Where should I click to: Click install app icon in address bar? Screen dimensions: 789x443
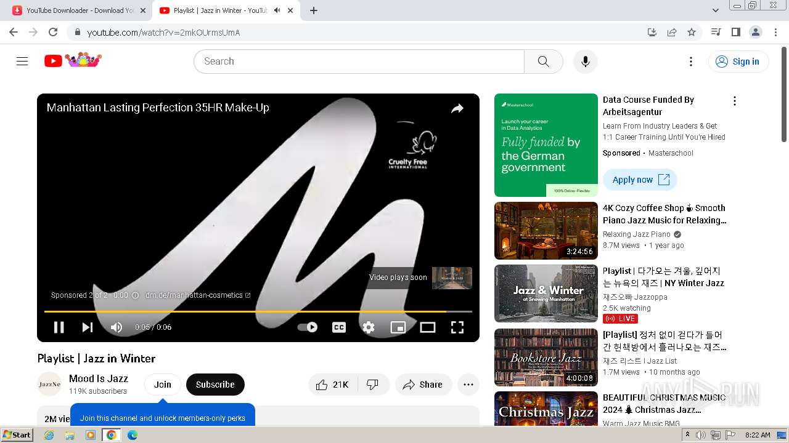tap(652, 32)
